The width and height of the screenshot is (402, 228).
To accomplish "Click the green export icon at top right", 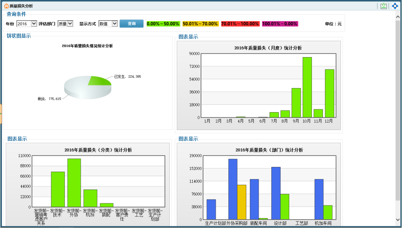I will point(383,6).
